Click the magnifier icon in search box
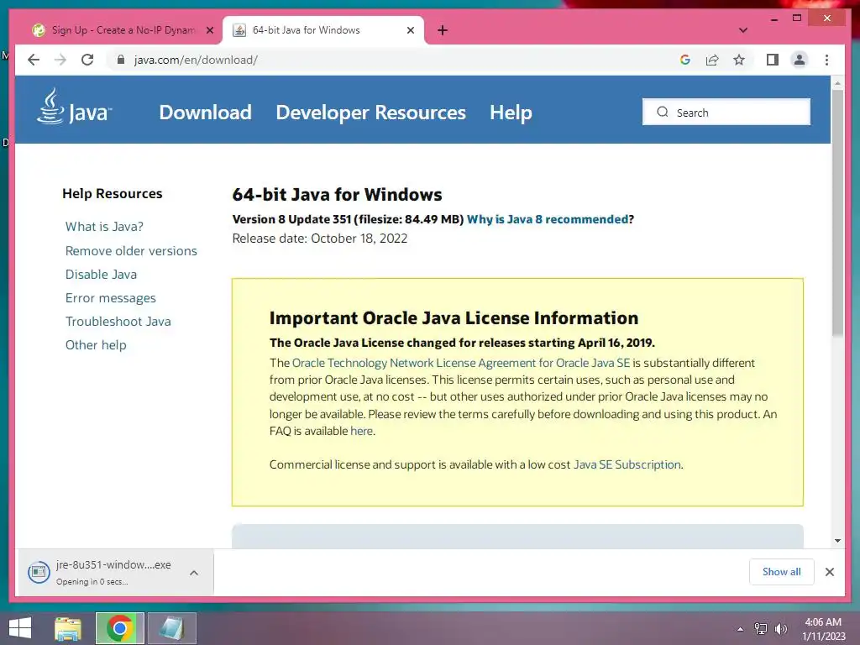 (663, 112)
